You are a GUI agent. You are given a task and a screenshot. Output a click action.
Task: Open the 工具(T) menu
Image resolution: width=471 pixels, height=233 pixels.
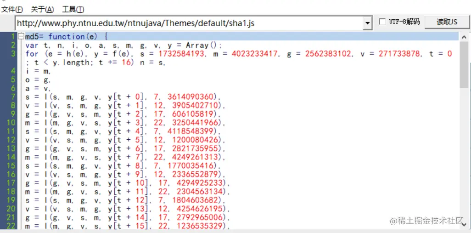[73, 10]
